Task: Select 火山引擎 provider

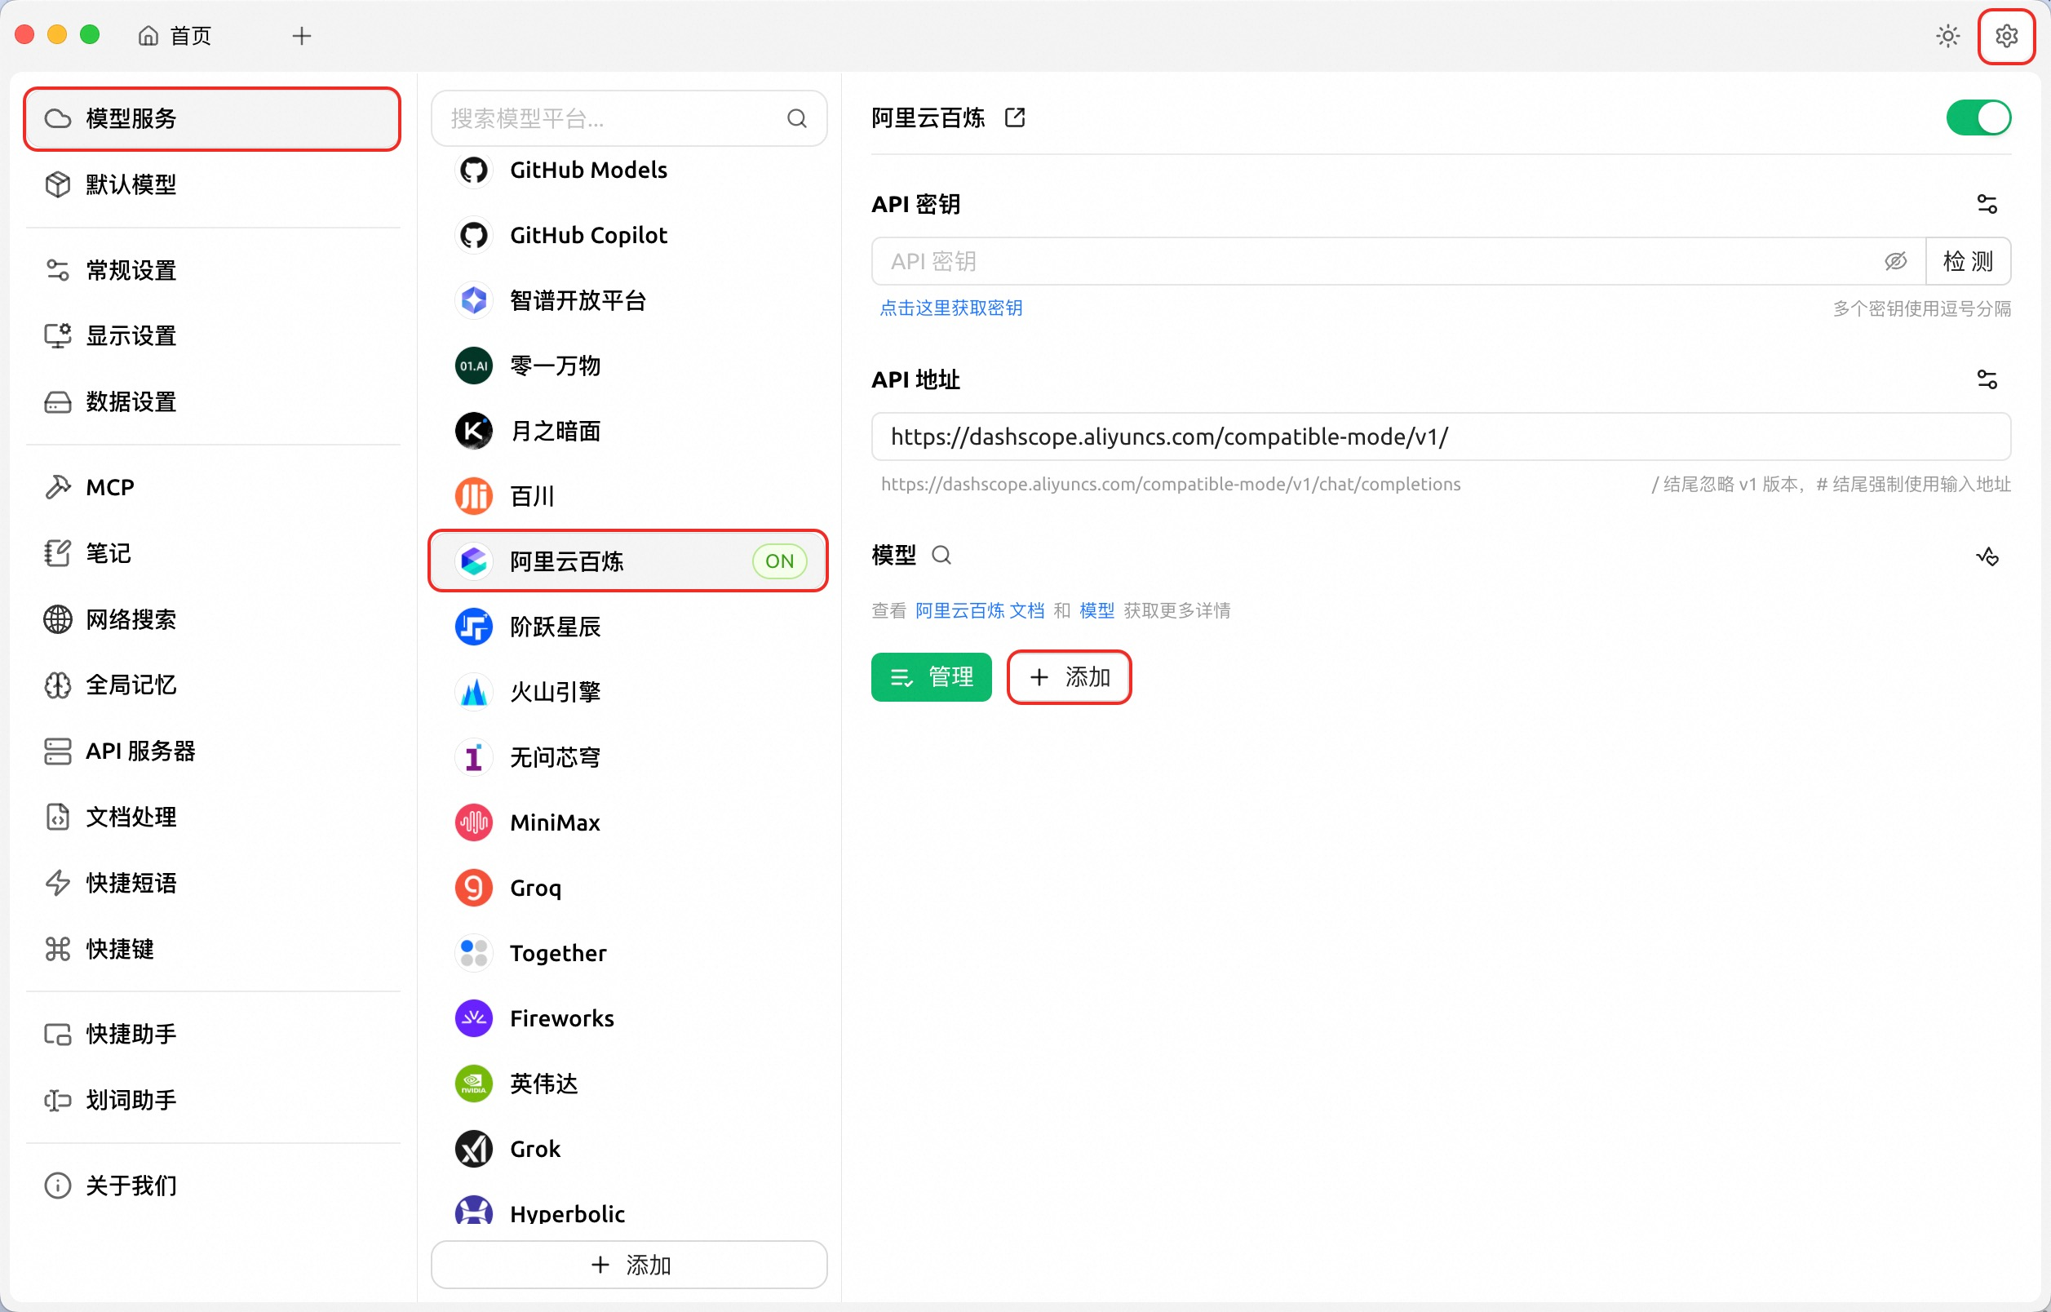Action: [x=628, y=692]
